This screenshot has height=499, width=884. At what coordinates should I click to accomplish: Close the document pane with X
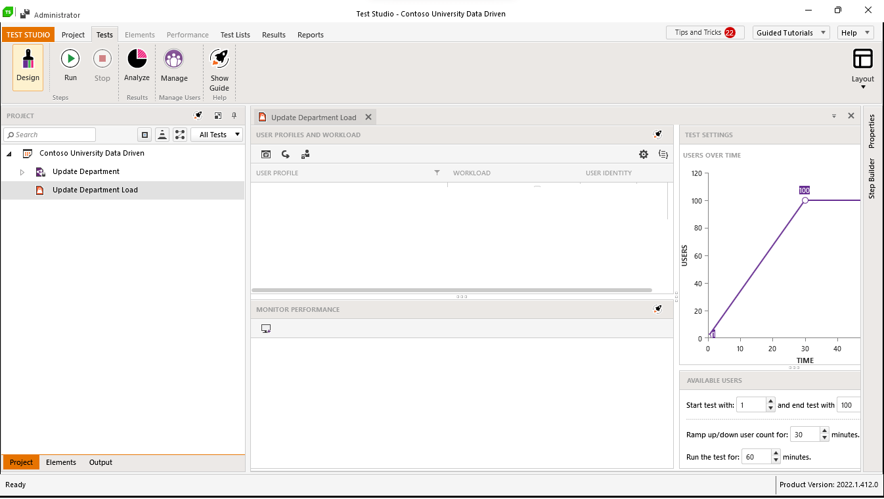851,116
